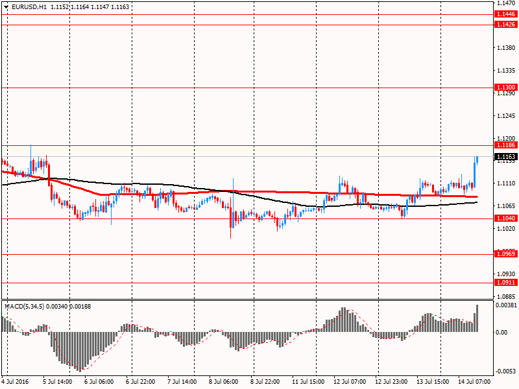Select the 1.1186 red price level label
Screen dimensions: 519x389
(x=505, y=145)
